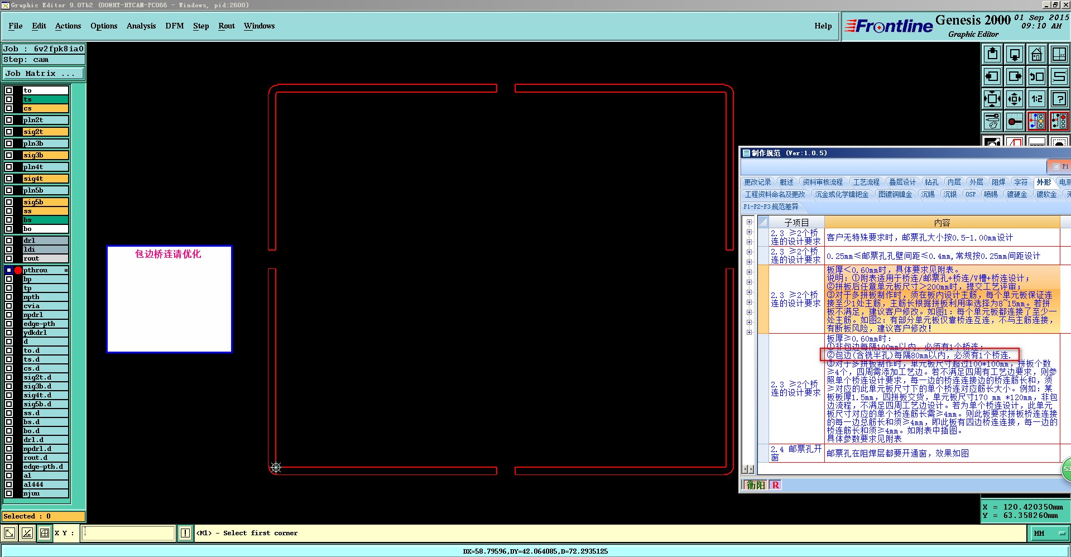
Task: Switch to the 外形 tab
Action: pyautogui.click(x=1043, y=182)
